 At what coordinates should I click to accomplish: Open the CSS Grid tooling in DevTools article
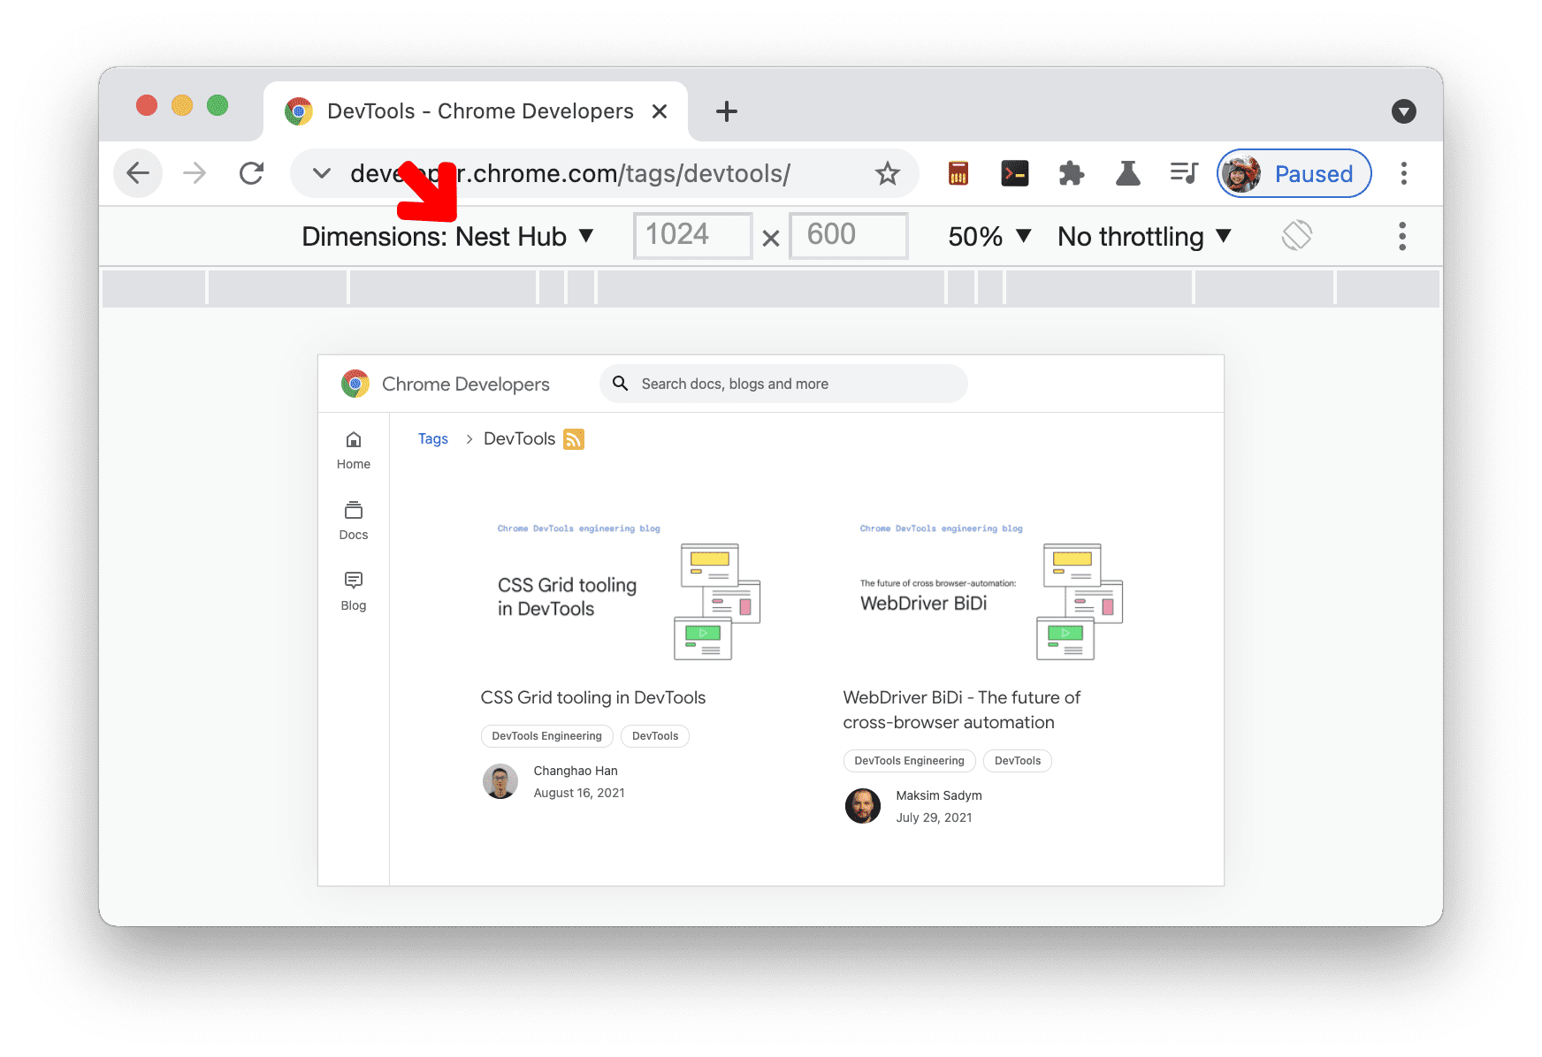592,697
